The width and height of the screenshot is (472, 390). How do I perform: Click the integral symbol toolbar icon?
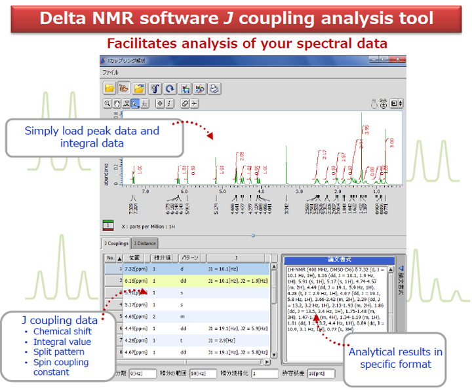pos(155,88)
